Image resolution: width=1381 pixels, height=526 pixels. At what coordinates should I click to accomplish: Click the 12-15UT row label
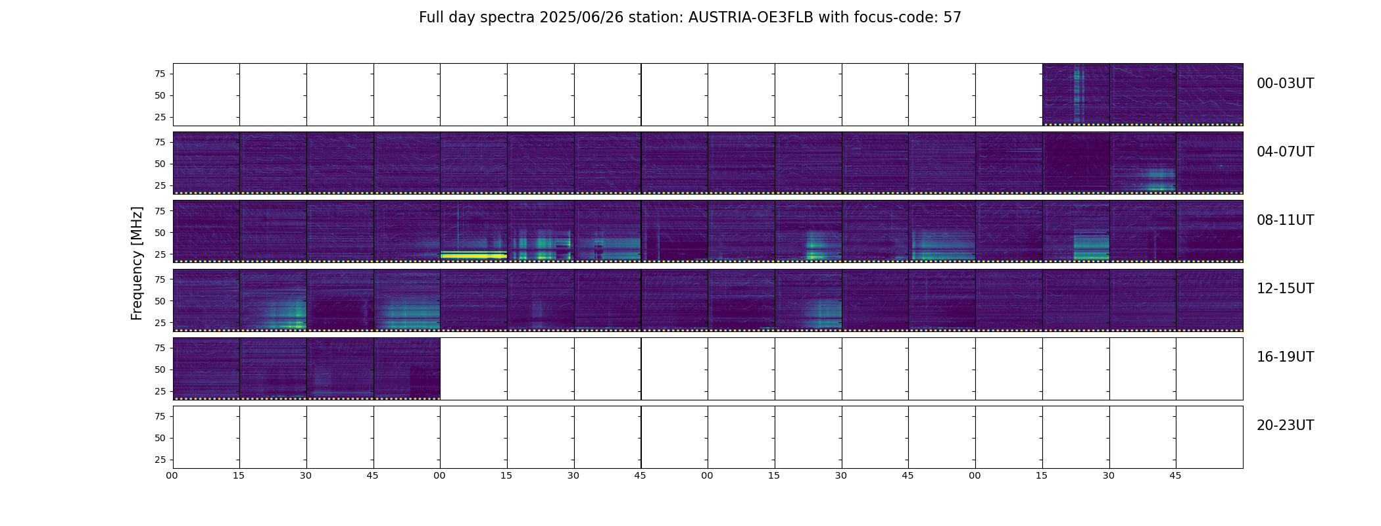point(1285,289)
